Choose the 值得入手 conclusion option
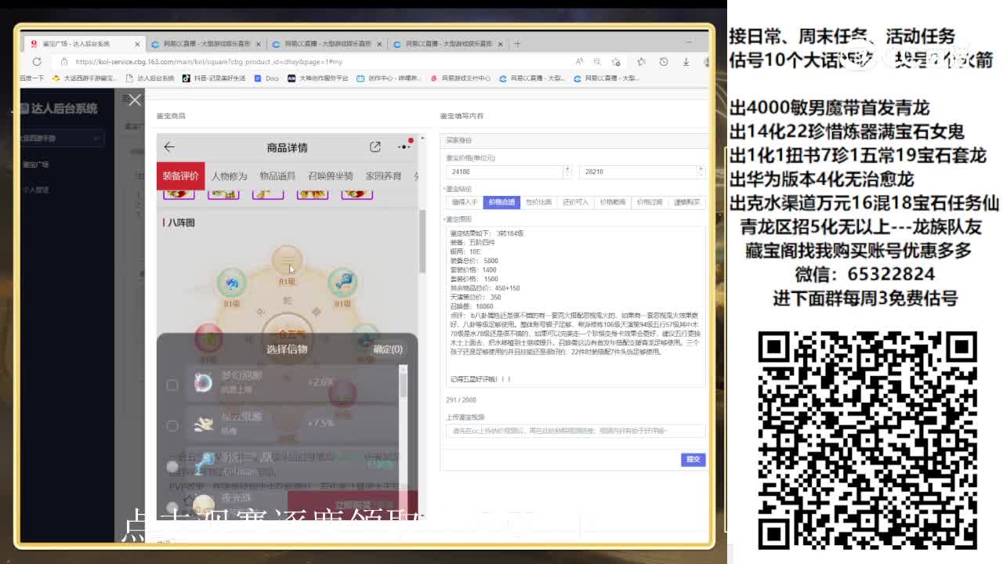This screenshot has height=564, width=1003. (464, 202)
